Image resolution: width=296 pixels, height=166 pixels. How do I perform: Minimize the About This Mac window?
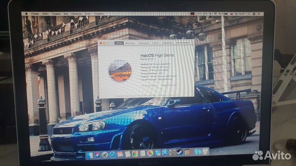[x=104, y=43]
